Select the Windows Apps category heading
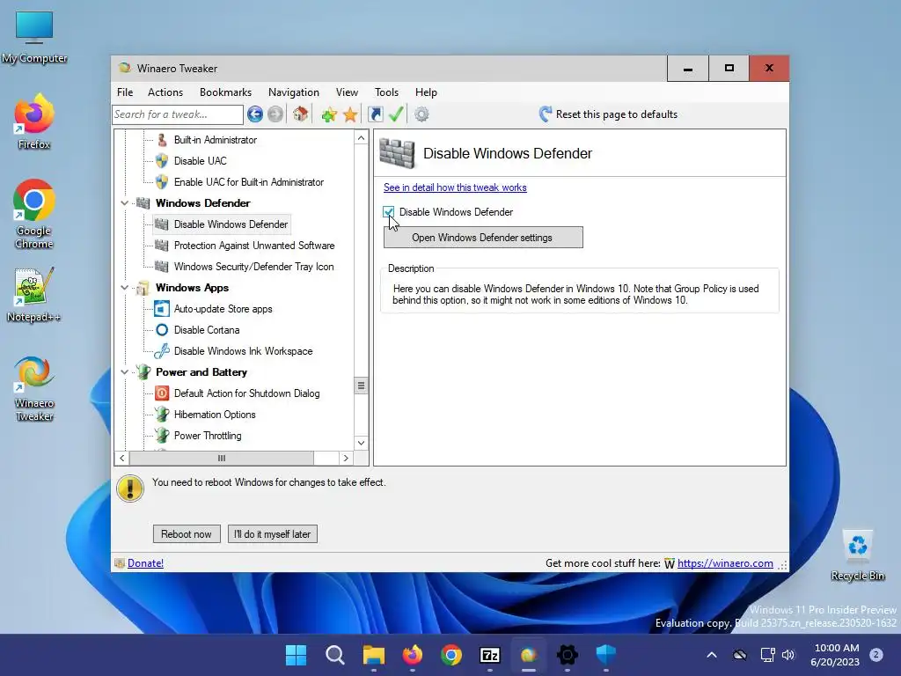This screenshot has height=676, width=901. 192,288
